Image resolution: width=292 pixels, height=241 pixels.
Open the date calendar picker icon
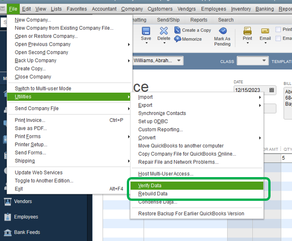[271, 90]
